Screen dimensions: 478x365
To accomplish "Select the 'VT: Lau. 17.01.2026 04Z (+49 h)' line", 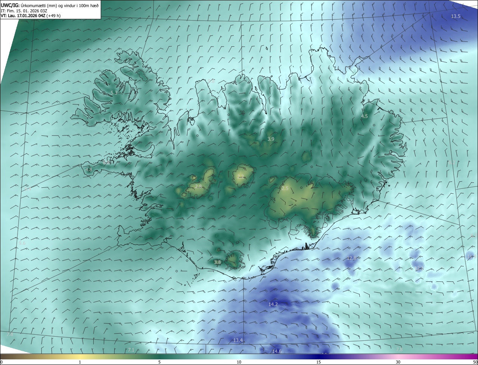I will click(x=31, y=16).
